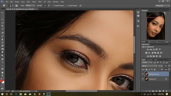Add Vibrance adjustment triangle icon
Viewport: 171px width, 96px height.
coord(160,50)
